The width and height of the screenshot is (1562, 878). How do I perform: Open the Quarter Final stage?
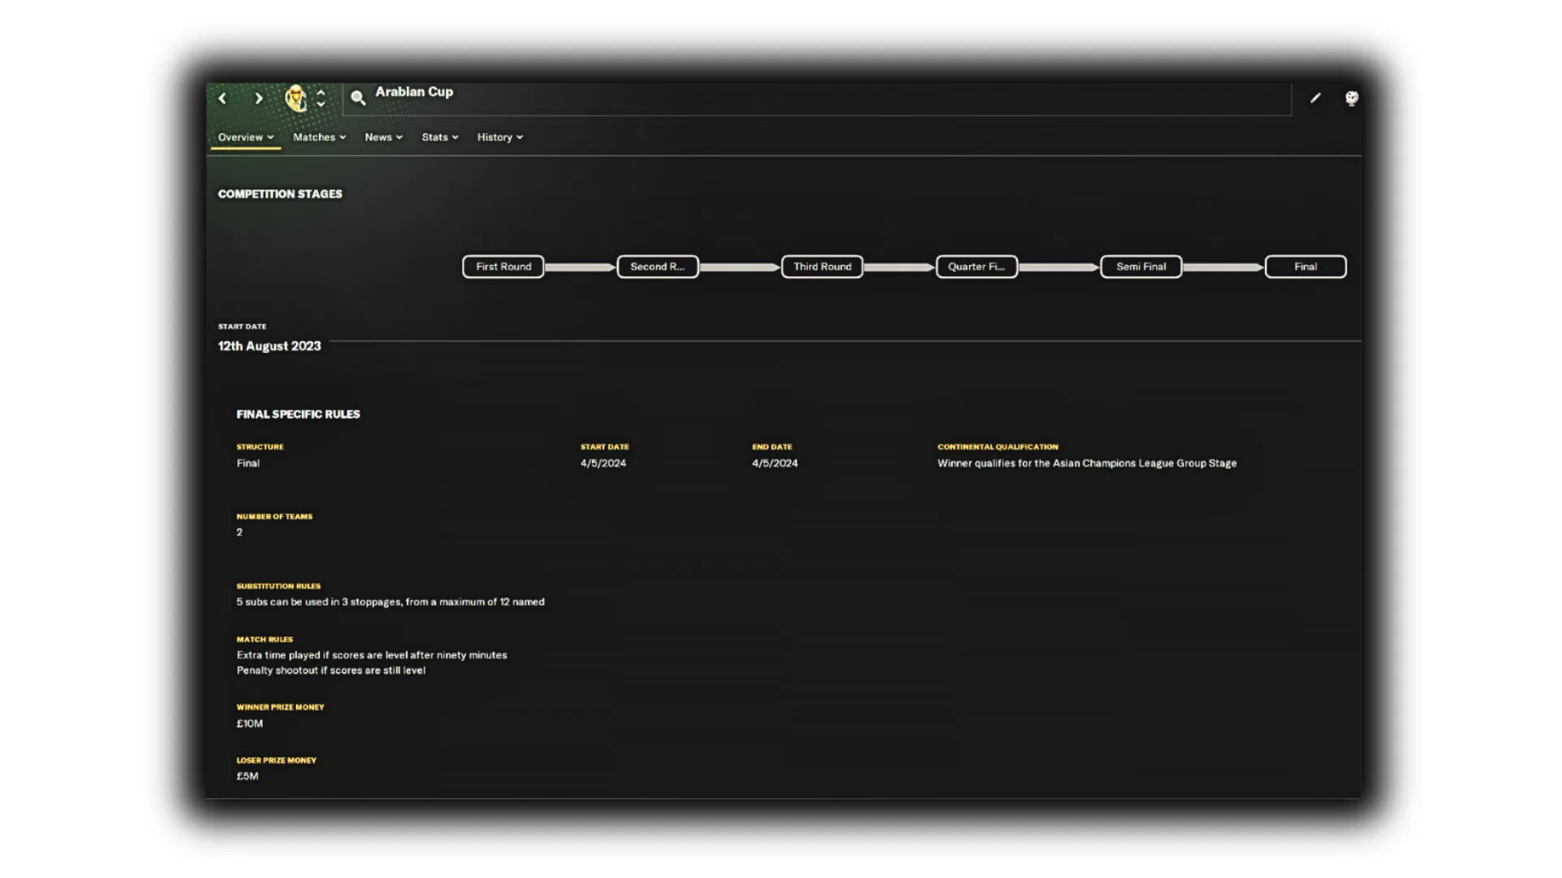976,267
